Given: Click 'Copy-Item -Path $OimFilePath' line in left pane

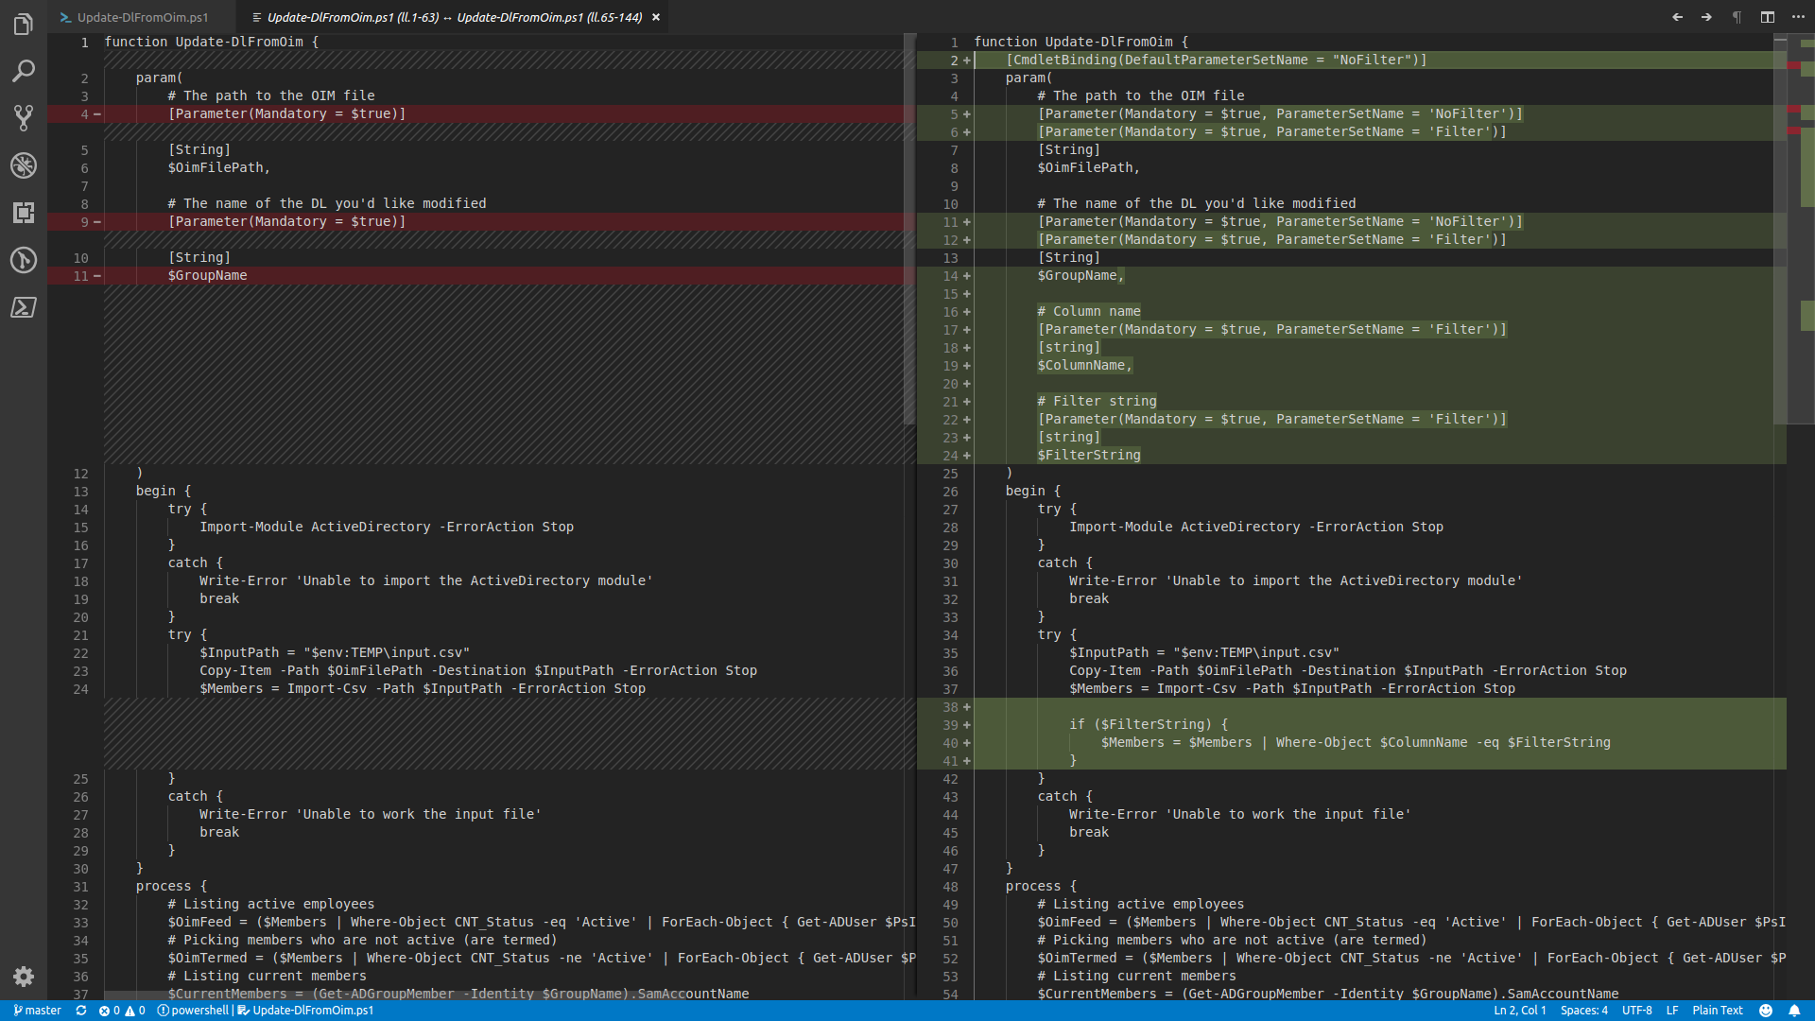Looking at the screenshot, I should [x=478, y=670].
